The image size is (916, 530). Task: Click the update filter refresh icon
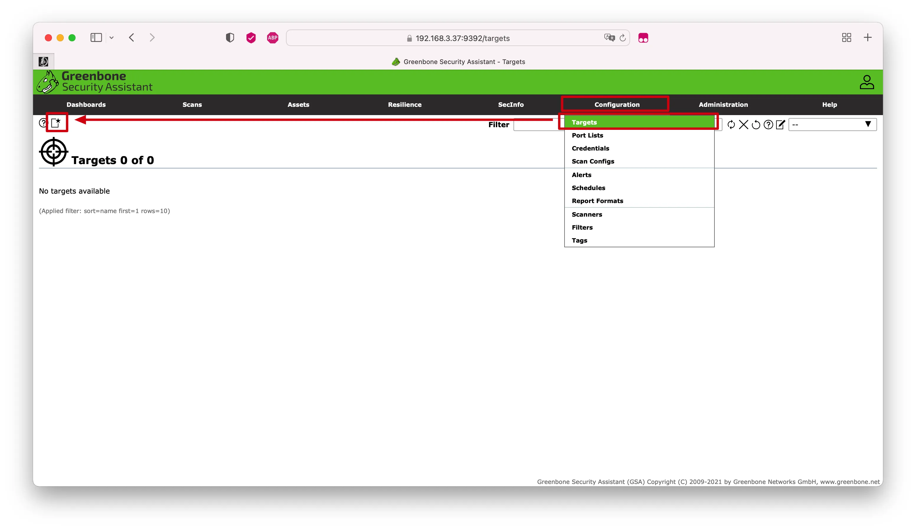coord(731,125)
